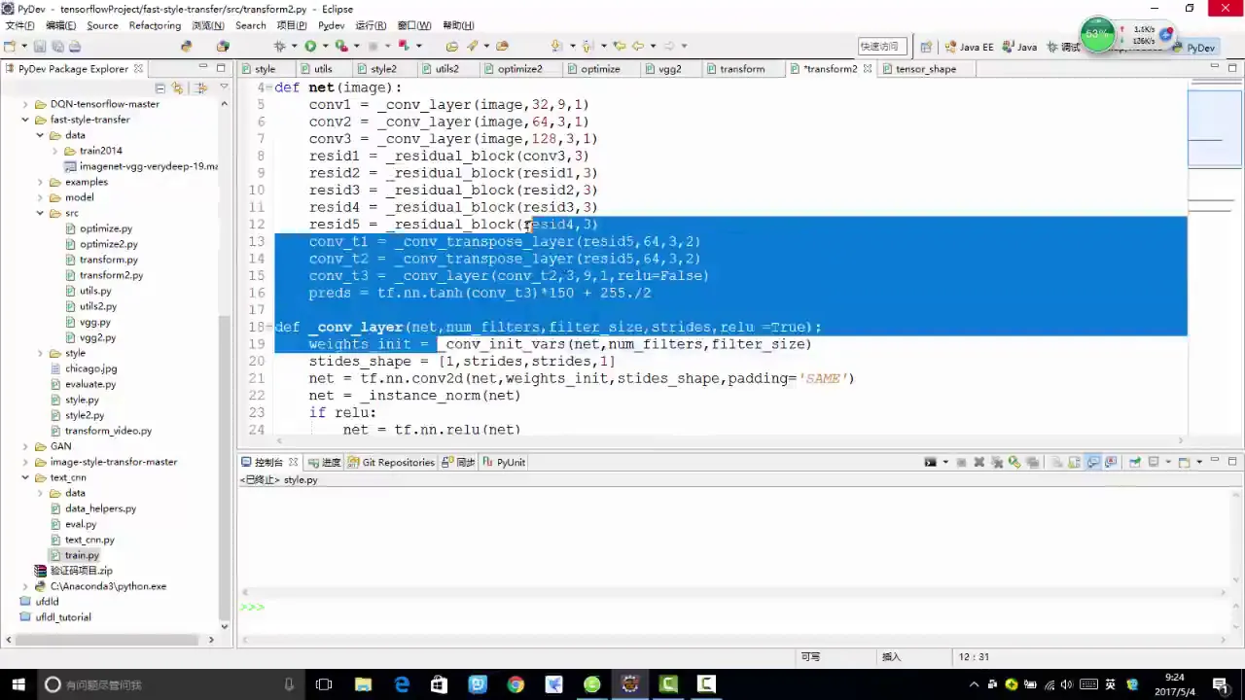Viewport: 1245px width, 700px height.
Task: Open Edge browser from taskbar
Action: (402, 684)
